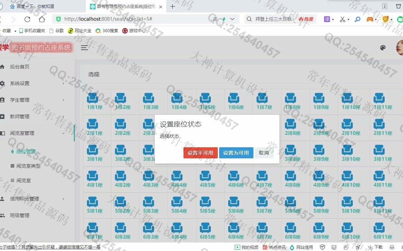403x251 pixels.
Task: Select seat 3排2座 icon
Action: click(x=120, y=150)
